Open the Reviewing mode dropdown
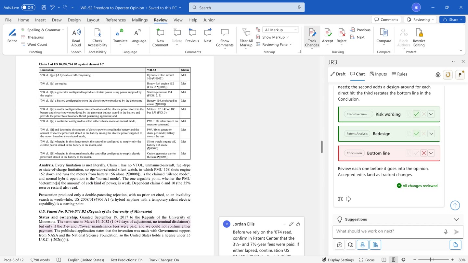This screenshot has height=263, width=468. (420, 19)
